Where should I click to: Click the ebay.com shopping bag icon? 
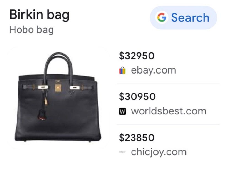pos(122,71)
